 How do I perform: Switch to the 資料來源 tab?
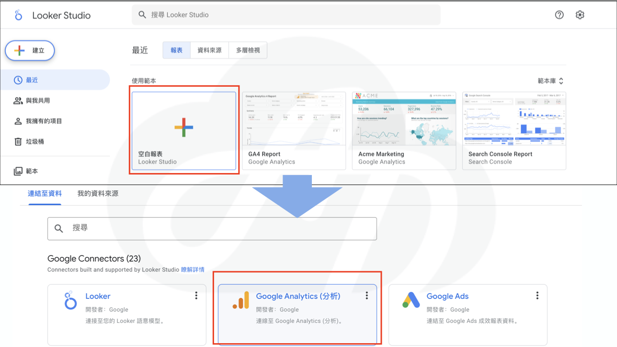click(209, 50)
